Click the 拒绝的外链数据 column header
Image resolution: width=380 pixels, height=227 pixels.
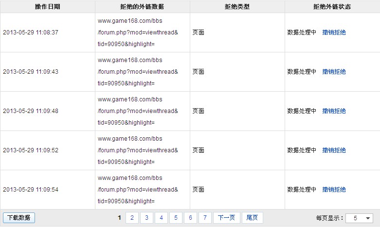(x=142, y=7)
